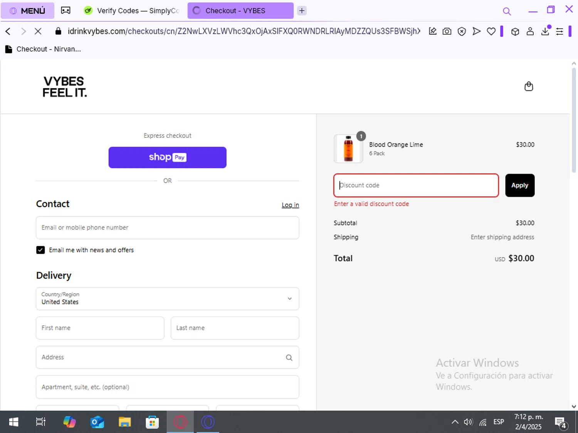Switch to the red Opera taskbar window
578x433 pixels.
pos(180,422)
